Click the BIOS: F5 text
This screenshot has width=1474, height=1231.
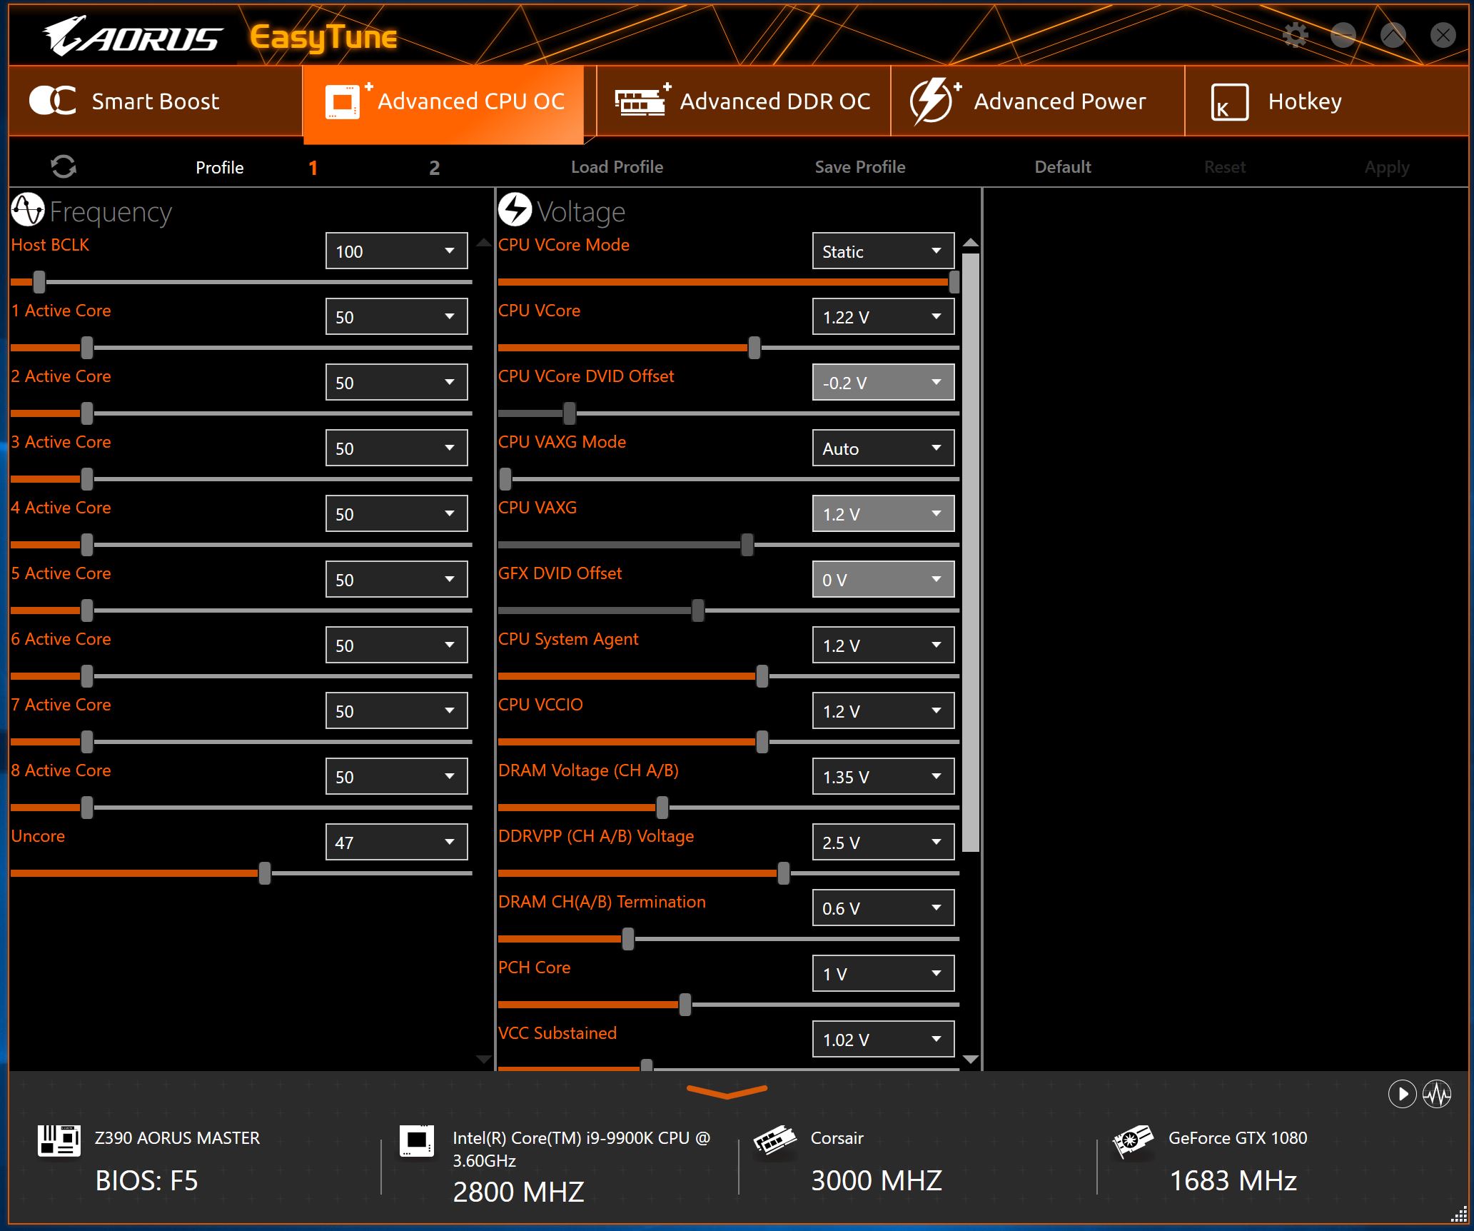coord(146,1180)
